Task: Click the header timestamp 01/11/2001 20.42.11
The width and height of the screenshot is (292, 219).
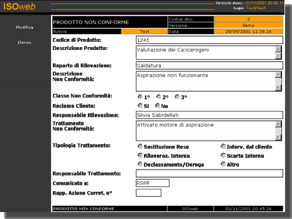Action: click(x=265, y=3)
